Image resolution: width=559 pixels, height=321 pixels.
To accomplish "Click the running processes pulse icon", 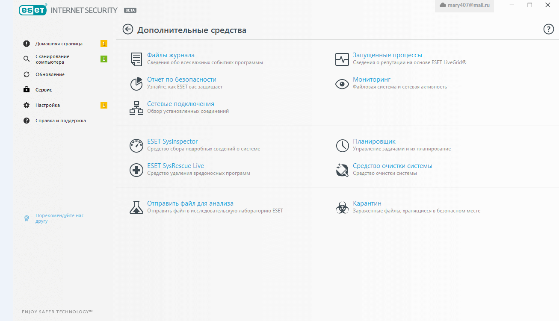I will (342, 59).
